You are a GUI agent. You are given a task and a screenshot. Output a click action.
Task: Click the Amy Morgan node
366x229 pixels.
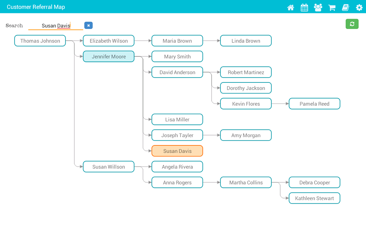coord(246,135)
